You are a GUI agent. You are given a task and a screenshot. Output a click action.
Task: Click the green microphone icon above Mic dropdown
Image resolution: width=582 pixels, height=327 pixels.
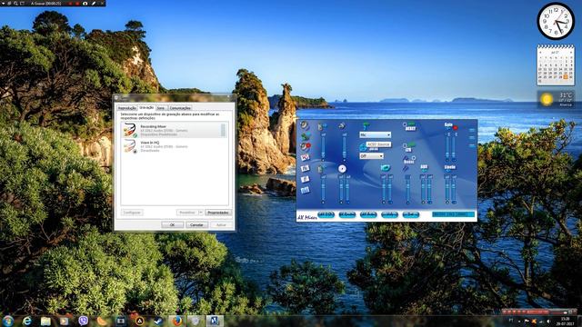pyautogui.click(x=366, y=126)
